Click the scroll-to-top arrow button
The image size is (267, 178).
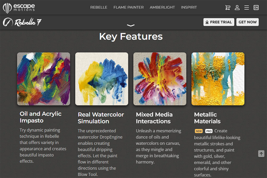point(261,154)
